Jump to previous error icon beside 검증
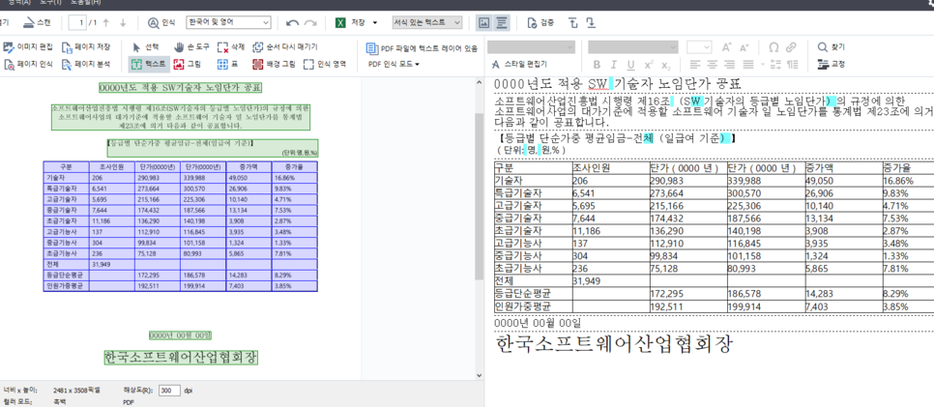The height and width of the screenshot is (407, 934). pos(573,23)
